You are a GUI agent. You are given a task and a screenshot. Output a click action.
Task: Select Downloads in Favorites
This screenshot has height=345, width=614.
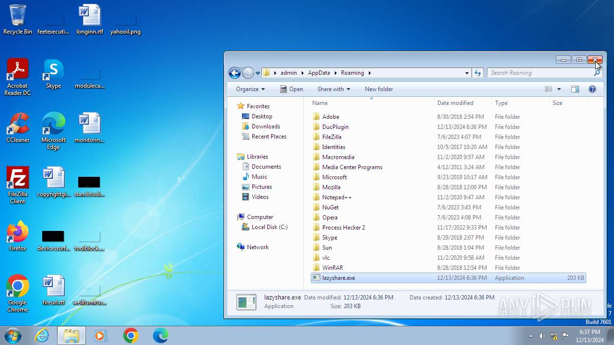pos(266,126)
